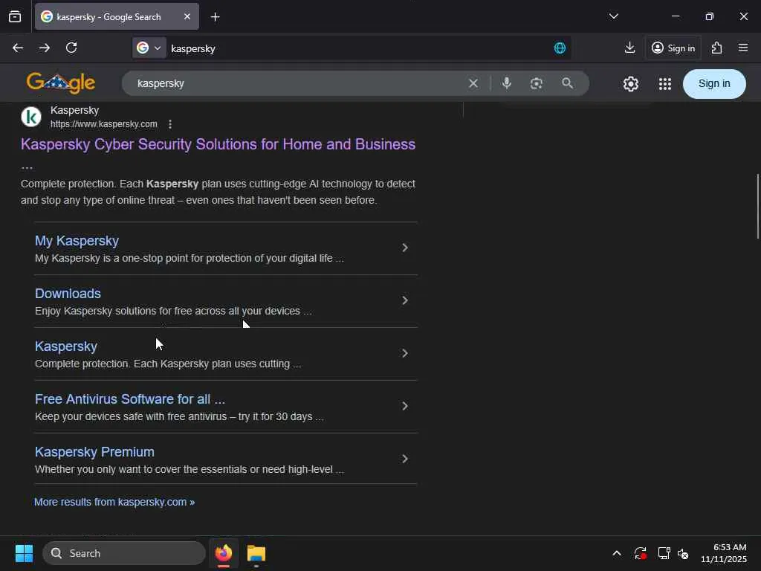
Task: Close the kaspersky Google Search tab
Action: tap(187, 16)
